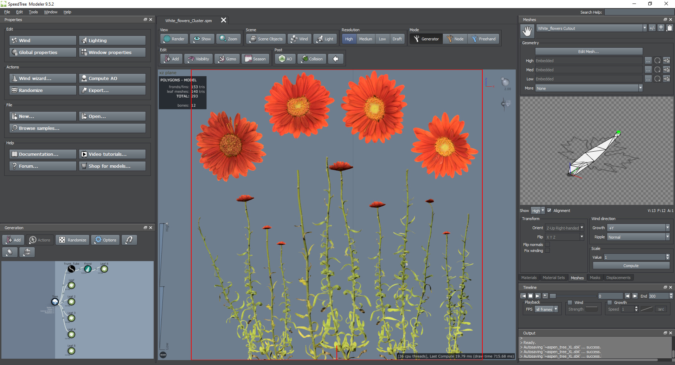Switch to the Material Sets tab

pos(553,278)
